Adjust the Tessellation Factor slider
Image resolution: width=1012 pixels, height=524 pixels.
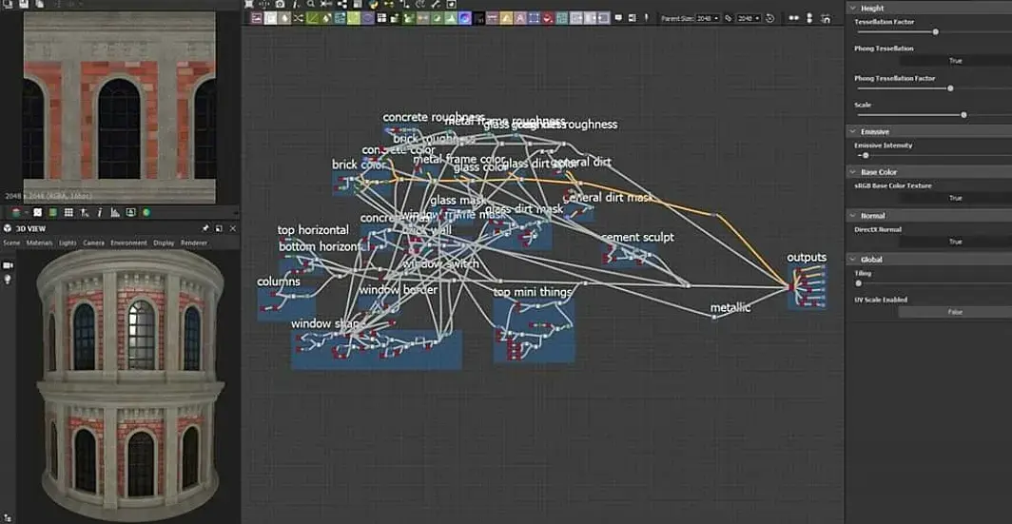tap(935, 31)
